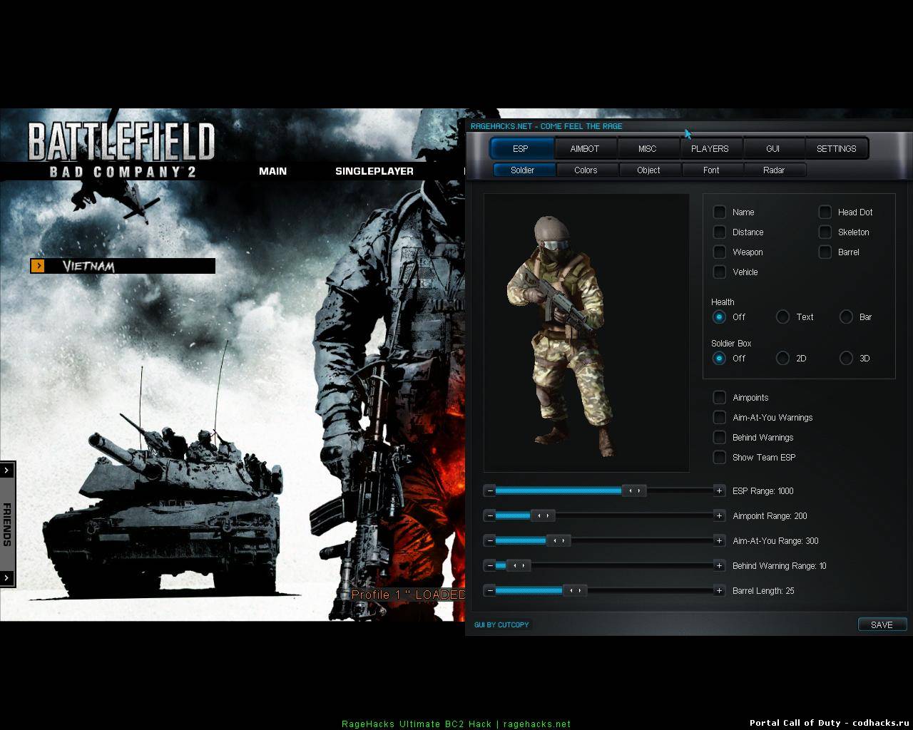Click 'RAGEHACKS.NET - COME FEEL THE RAGE' title

click(x=546, y=126)
